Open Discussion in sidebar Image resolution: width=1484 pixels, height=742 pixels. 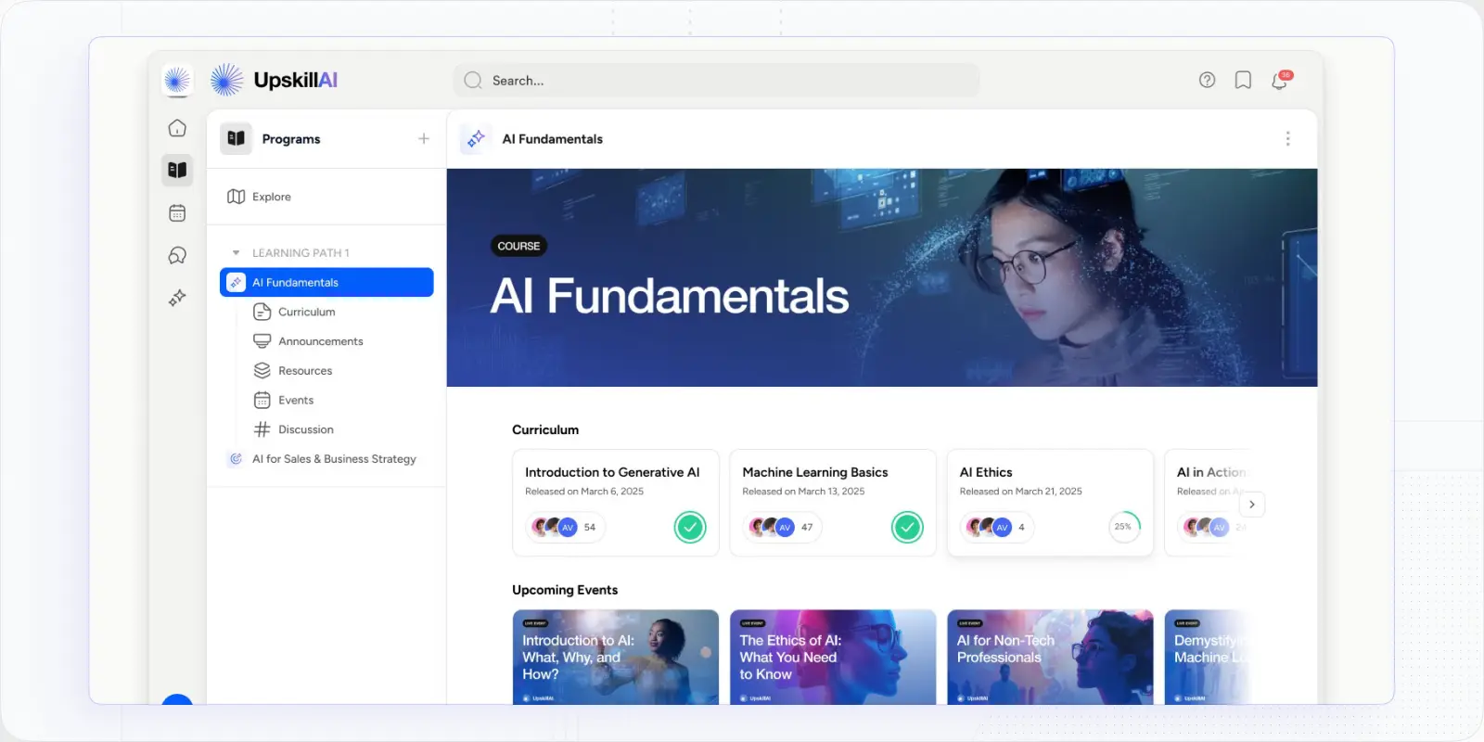click(x=306, y=429)
